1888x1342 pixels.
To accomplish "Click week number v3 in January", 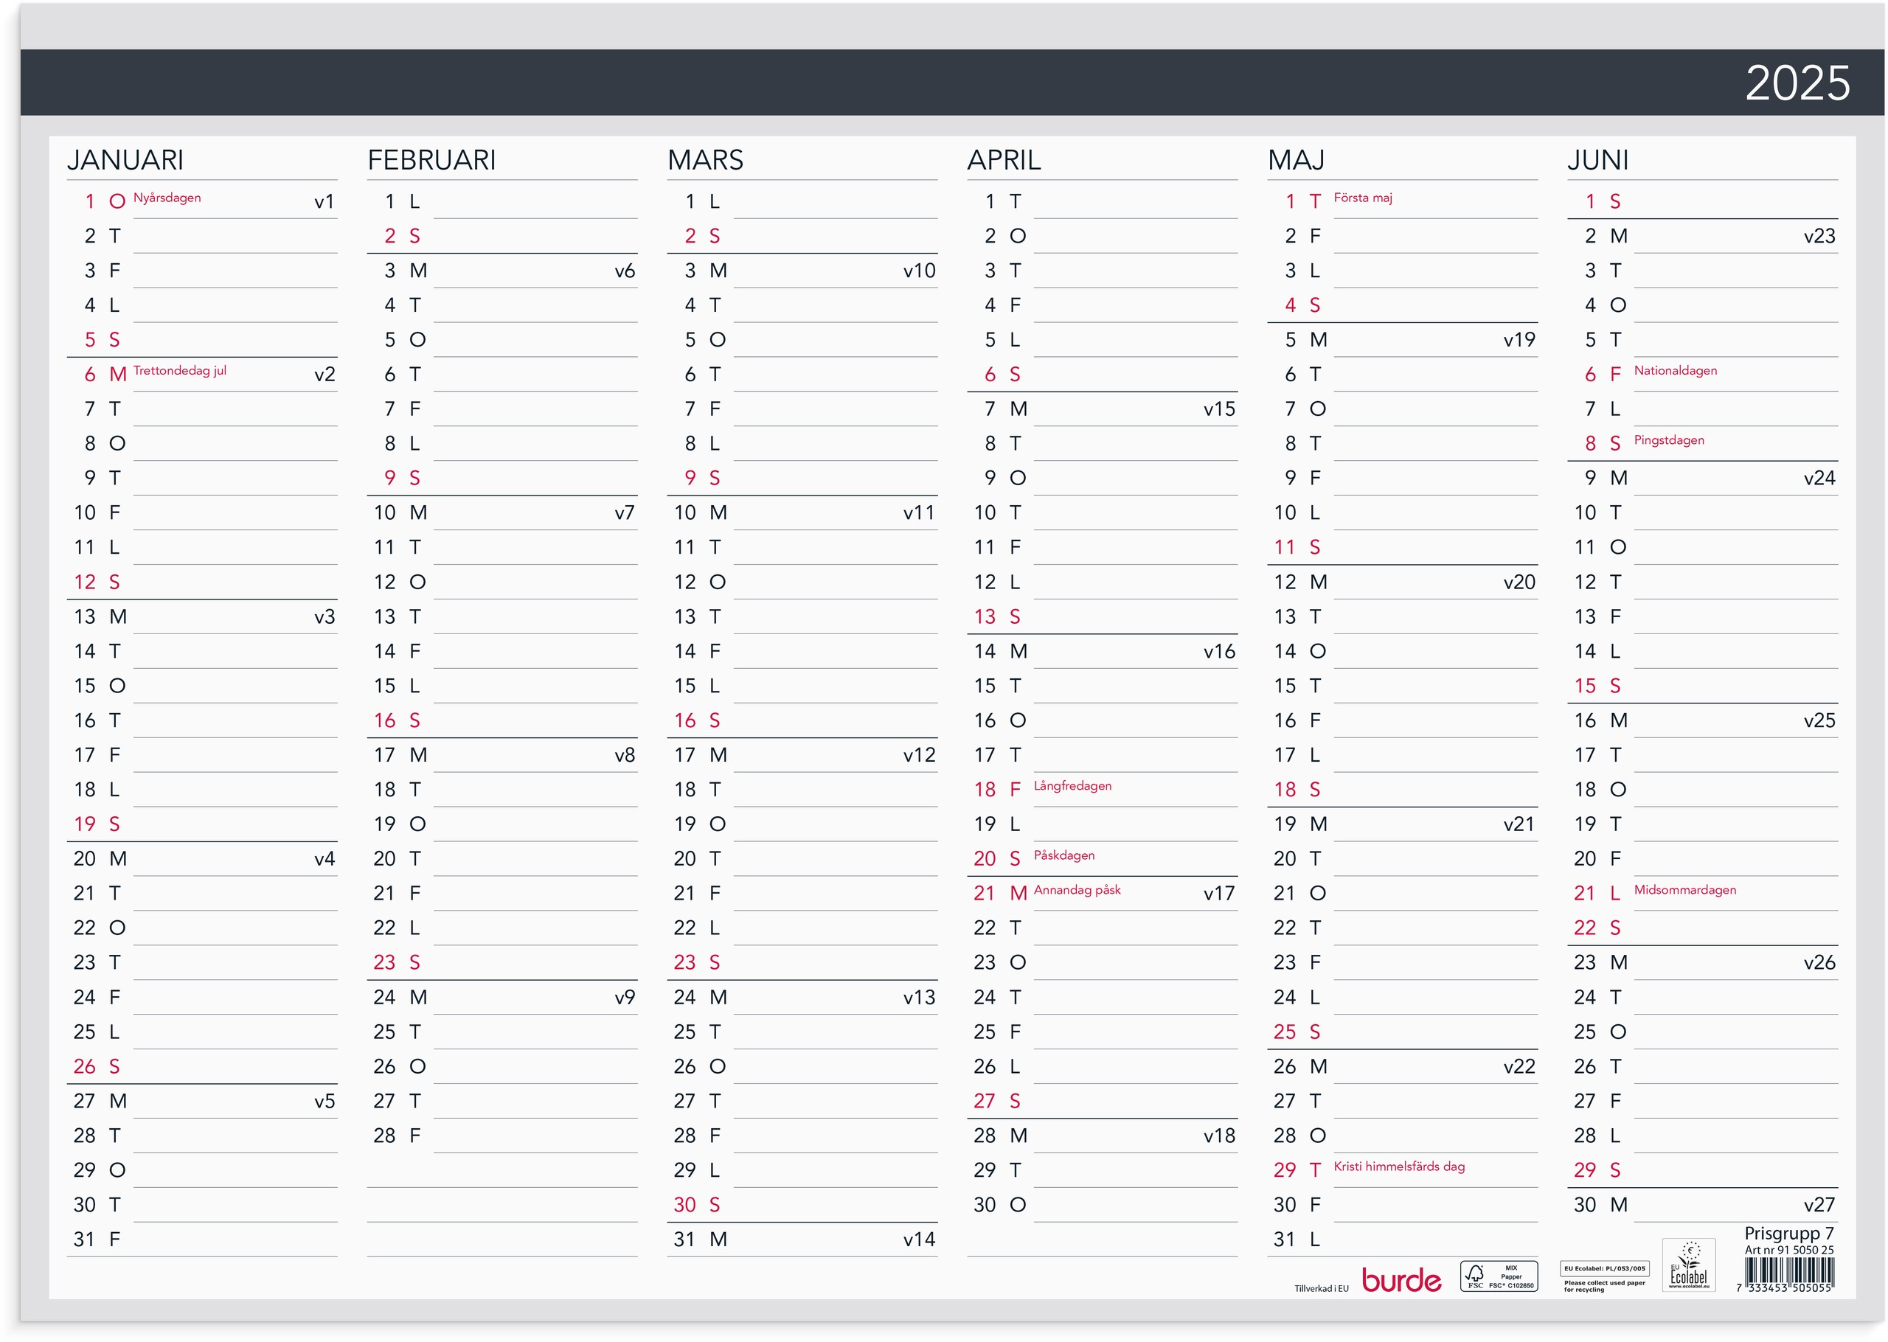I will (x=324, y=617).
